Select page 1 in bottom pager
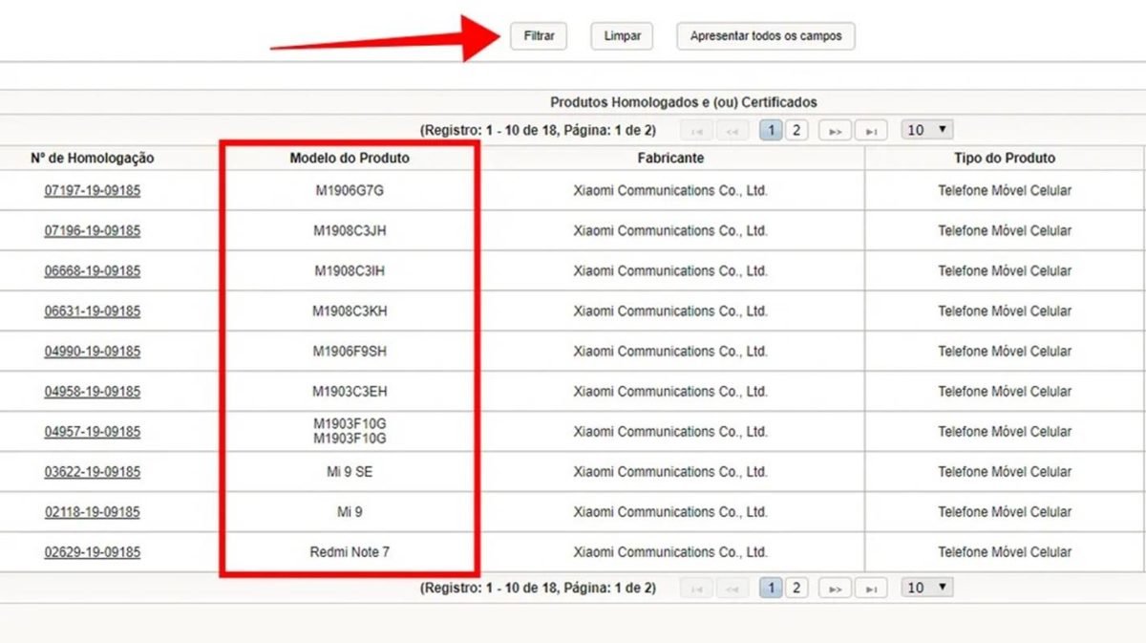The width and height of the screenshot is (1146, 643). (772, 588)
